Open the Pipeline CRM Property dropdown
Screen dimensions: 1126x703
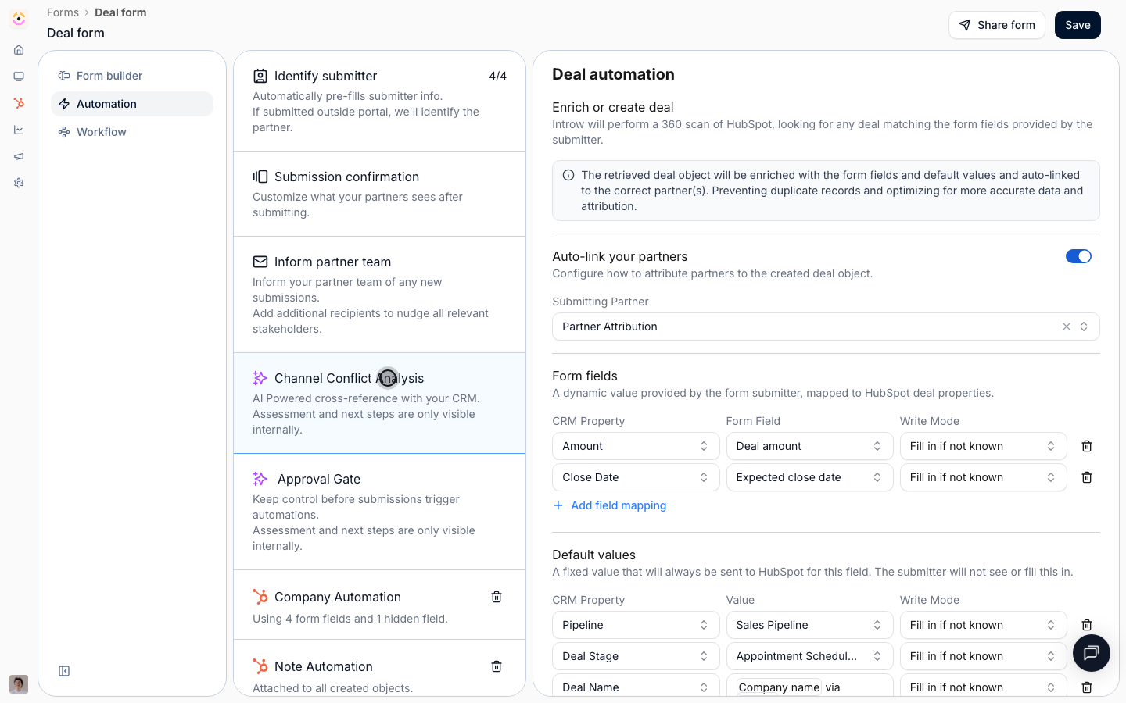636,625
